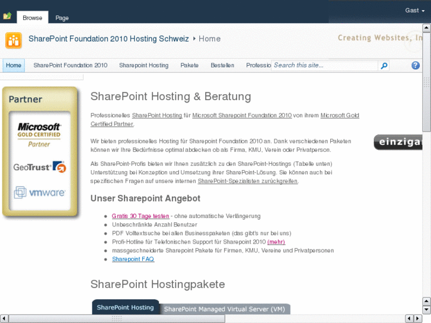Screen dimensions: 431x323
Task: Click the SharePoint Hosting packages tab
Action: [125, 307]
